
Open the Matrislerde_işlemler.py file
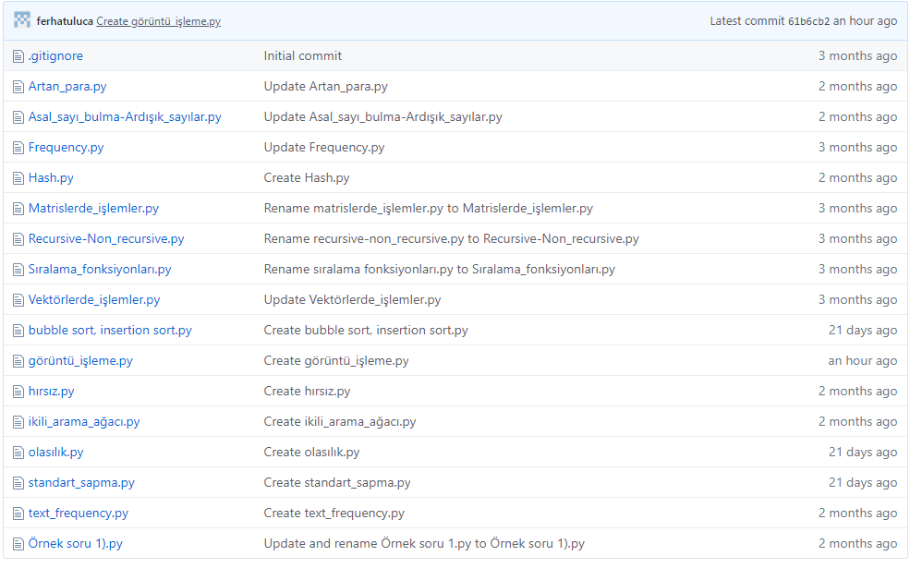[91, 208]
